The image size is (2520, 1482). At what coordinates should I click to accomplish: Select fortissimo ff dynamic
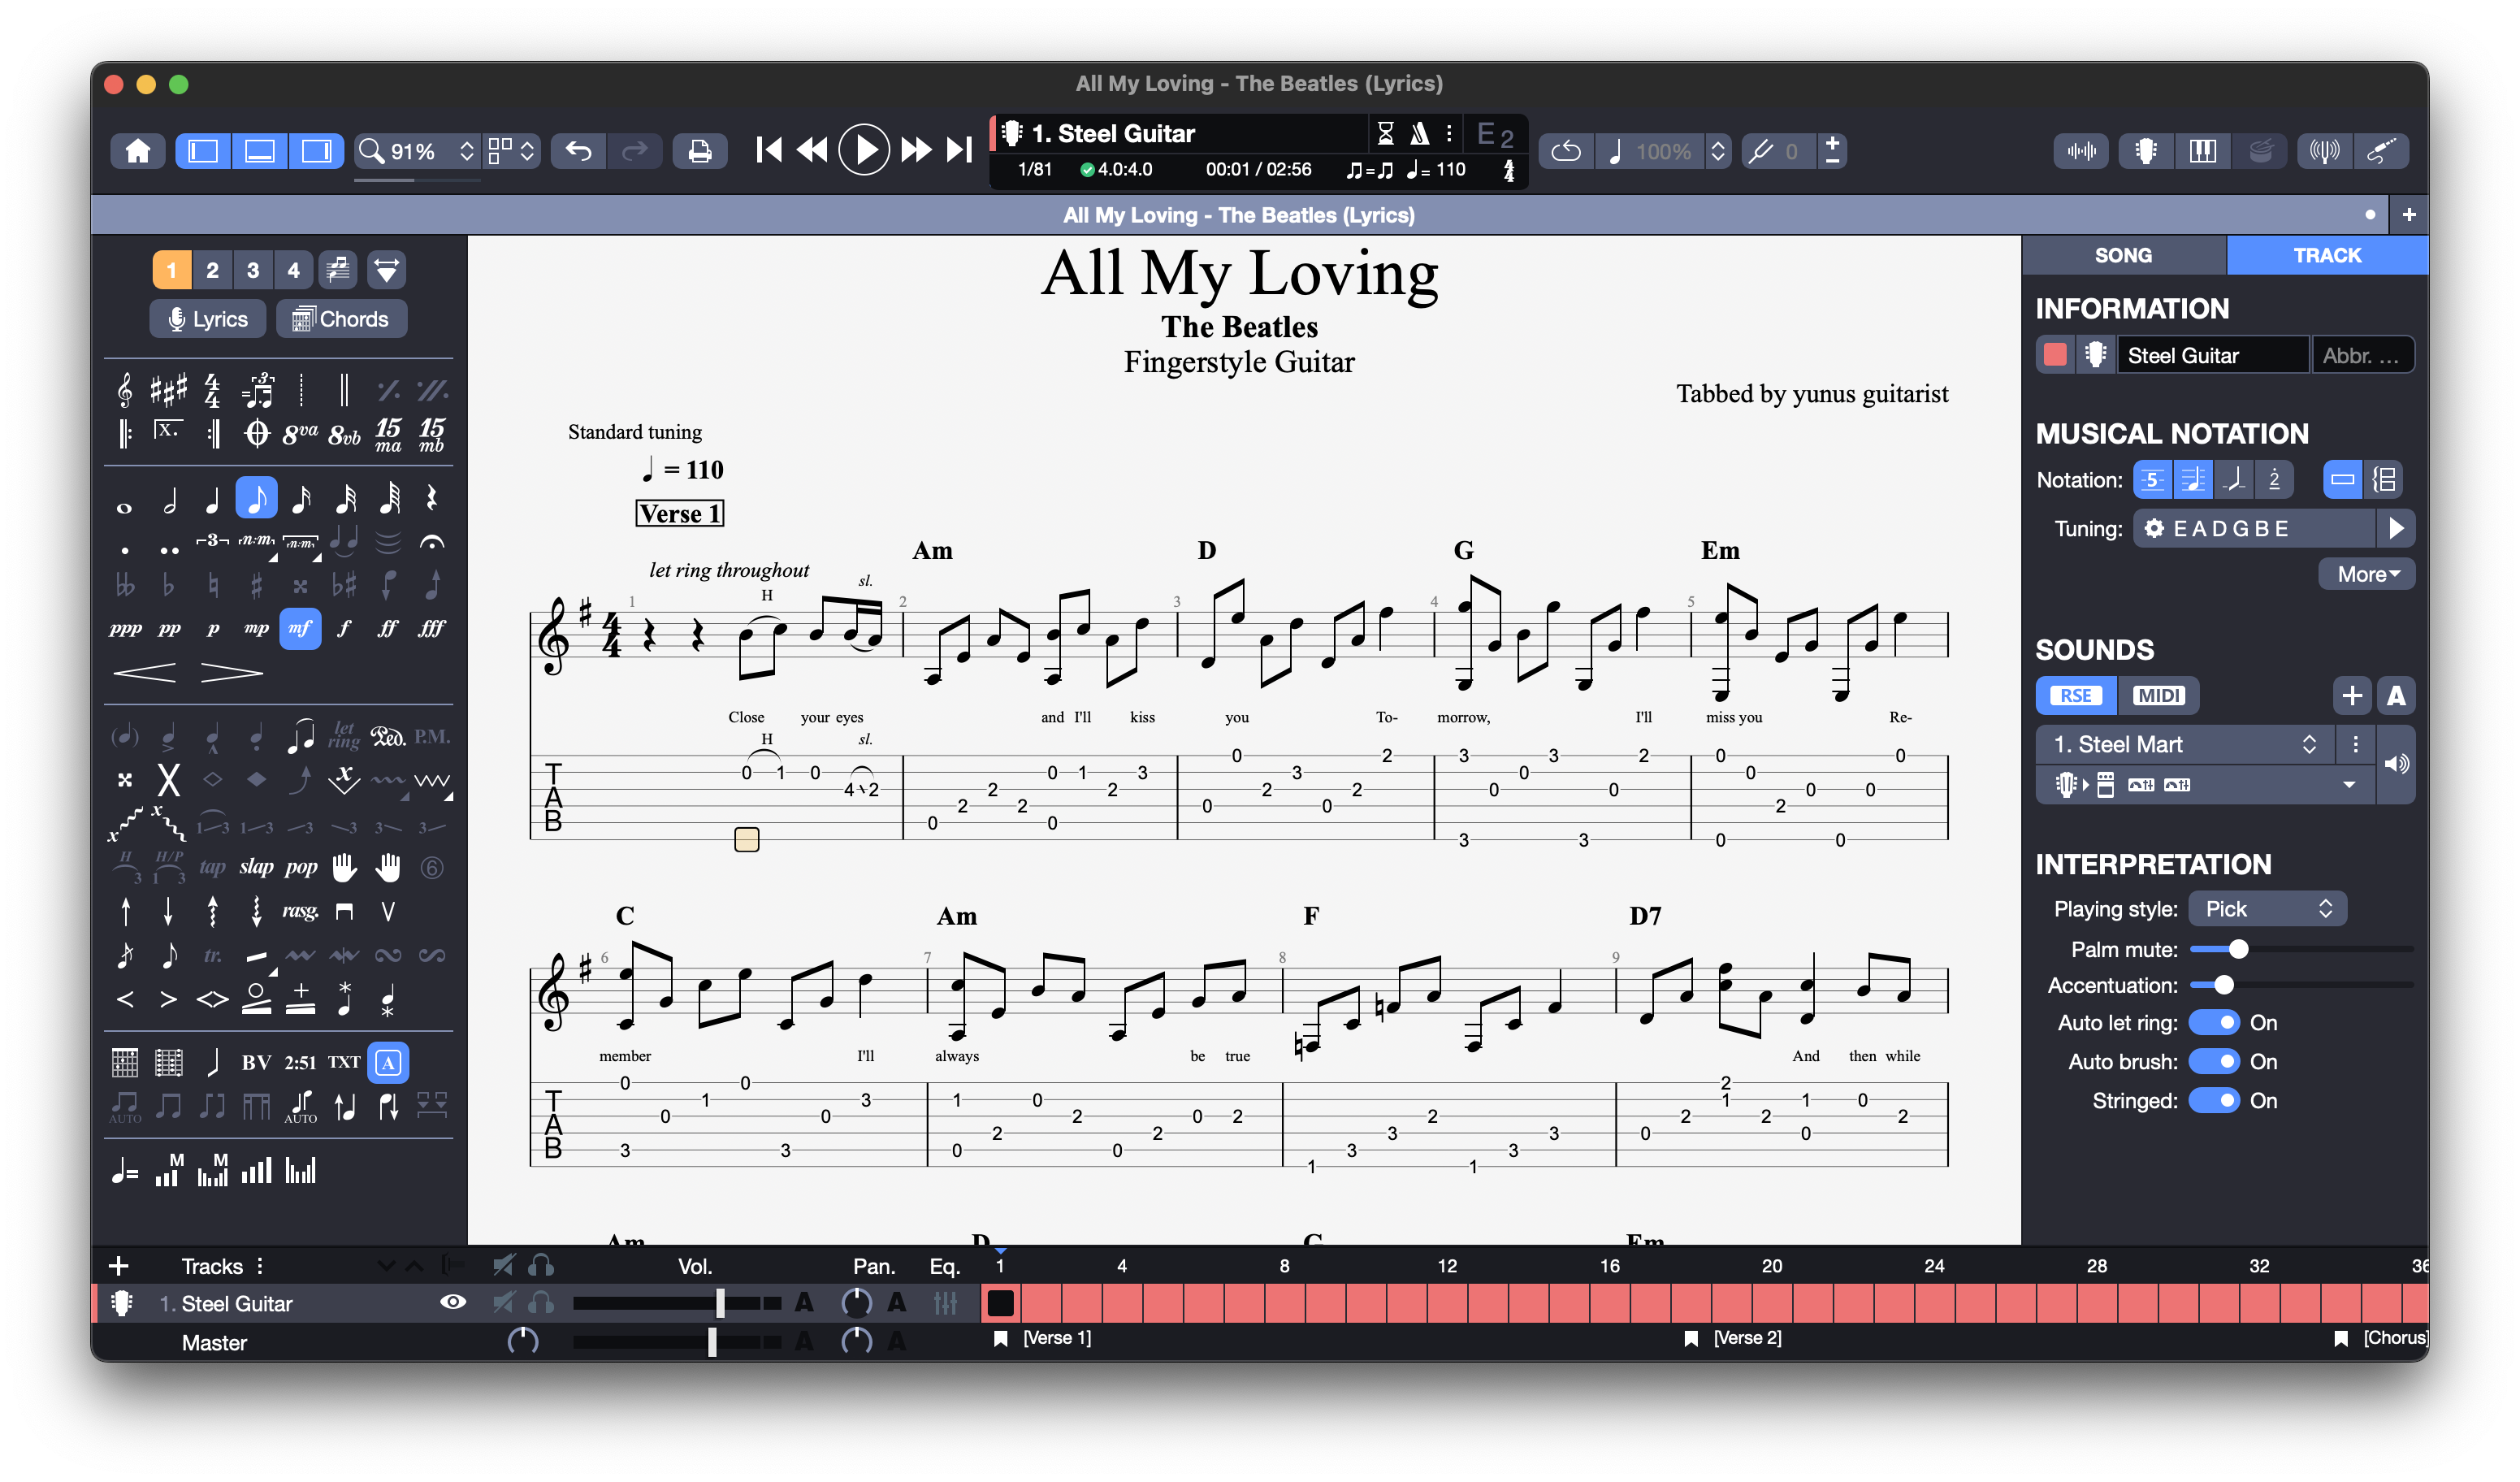click(x=388, y=628)
